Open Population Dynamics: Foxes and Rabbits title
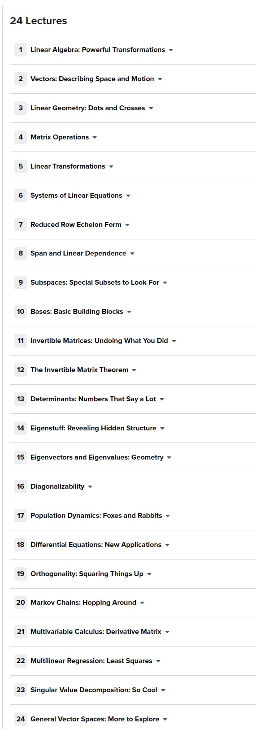The image size is (256, 729). 96,516
